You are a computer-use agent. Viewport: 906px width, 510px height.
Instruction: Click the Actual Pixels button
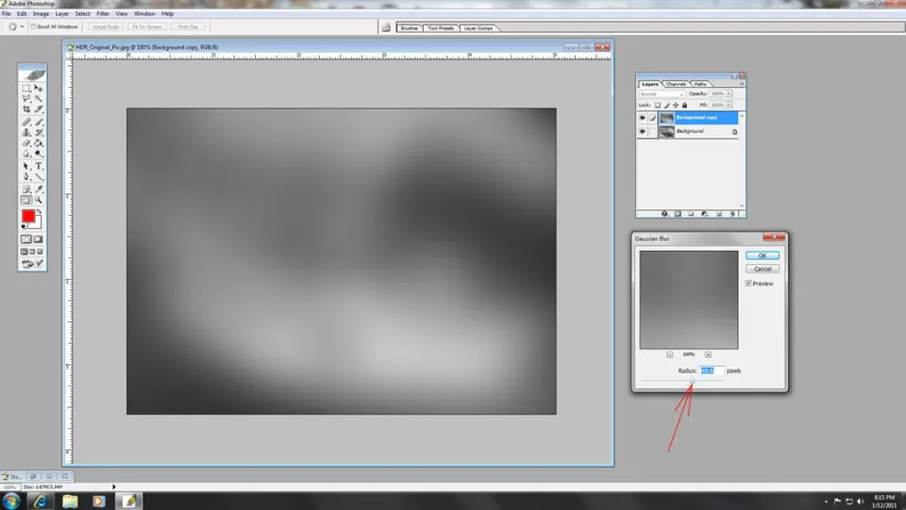(x=106, y=26)
